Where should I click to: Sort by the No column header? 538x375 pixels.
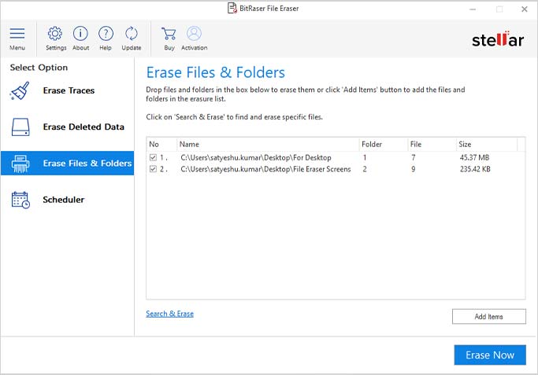[x=161, y=144]
